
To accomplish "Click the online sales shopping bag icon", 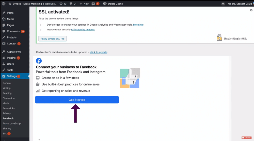I will pos(38,84).
